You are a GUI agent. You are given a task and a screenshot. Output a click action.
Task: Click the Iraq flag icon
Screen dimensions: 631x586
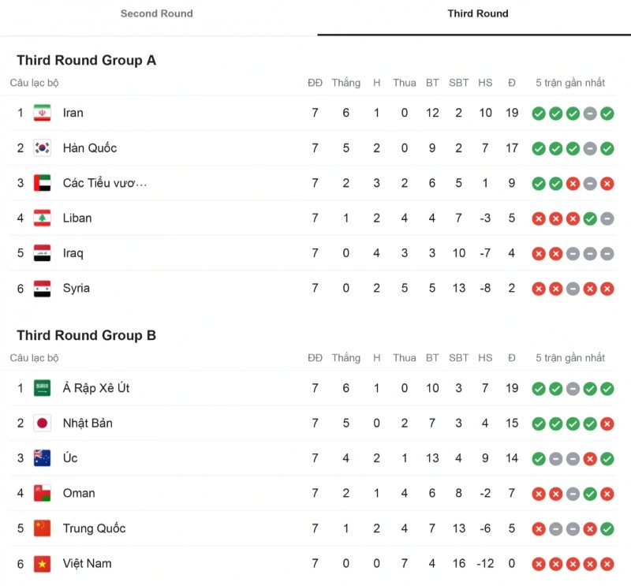(x=42, y=253)
